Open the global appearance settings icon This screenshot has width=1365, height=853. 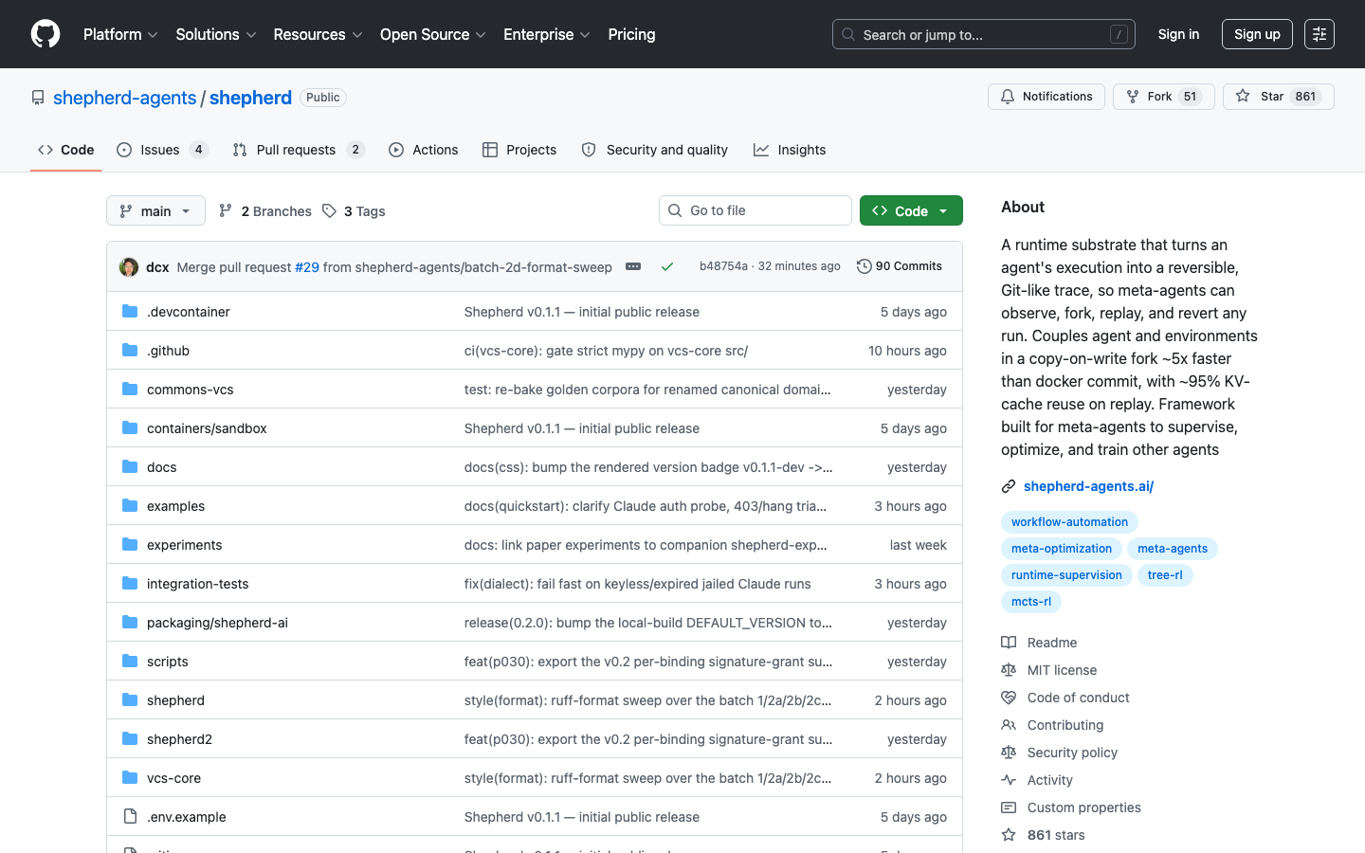coord(1319,34)
